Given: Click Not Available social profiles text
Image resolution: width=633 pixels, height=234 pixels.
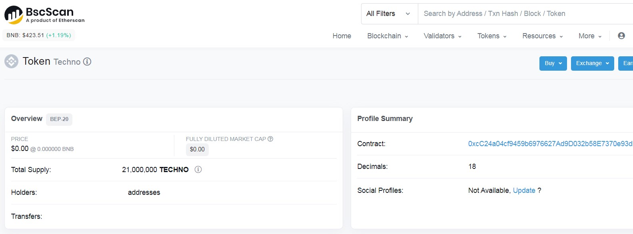Looking at the screenshot, I should (x=489, y=190).
